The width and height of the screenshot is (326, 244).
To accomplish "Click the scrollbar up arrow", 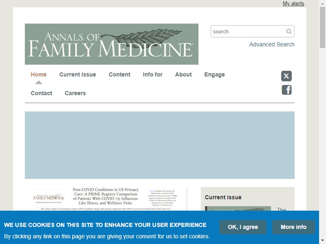I will [322, 3].
